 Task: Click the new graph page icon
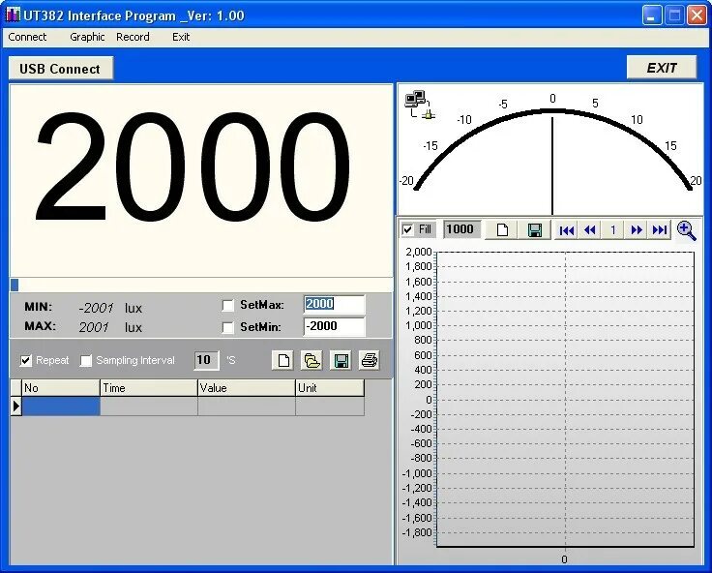click(x=502, y=230)
